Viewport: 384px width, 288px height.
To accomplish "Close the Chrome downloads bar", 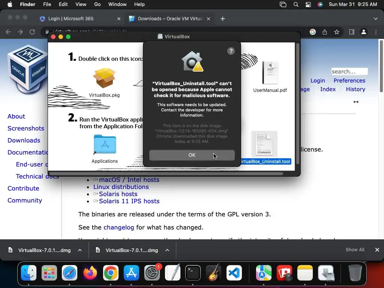I will [x=377, y=250].
